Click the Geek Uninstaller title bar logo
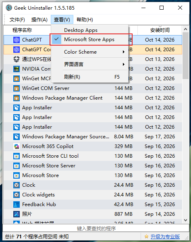Viewport: 191px width, 242px height. click(9, 8)
